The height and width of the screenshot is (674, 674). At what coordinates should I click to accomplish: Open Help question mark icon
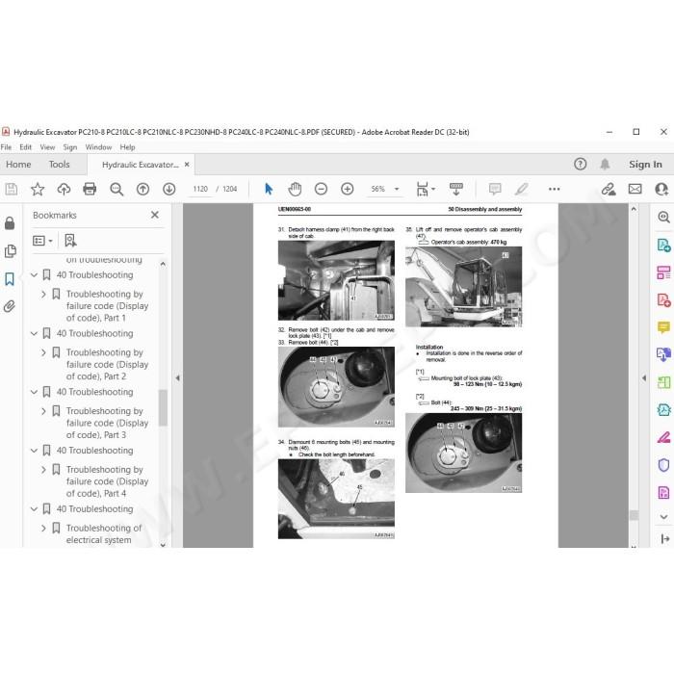(581, 165)
